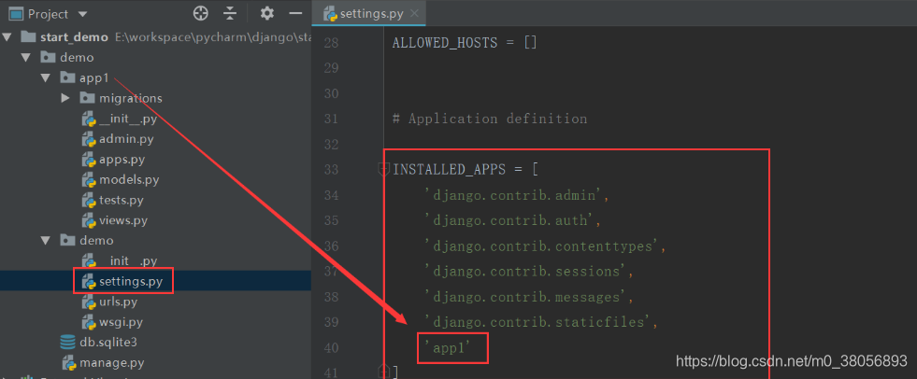Open models.py in the project tree

pyautogui.click(x=129, y=180)
